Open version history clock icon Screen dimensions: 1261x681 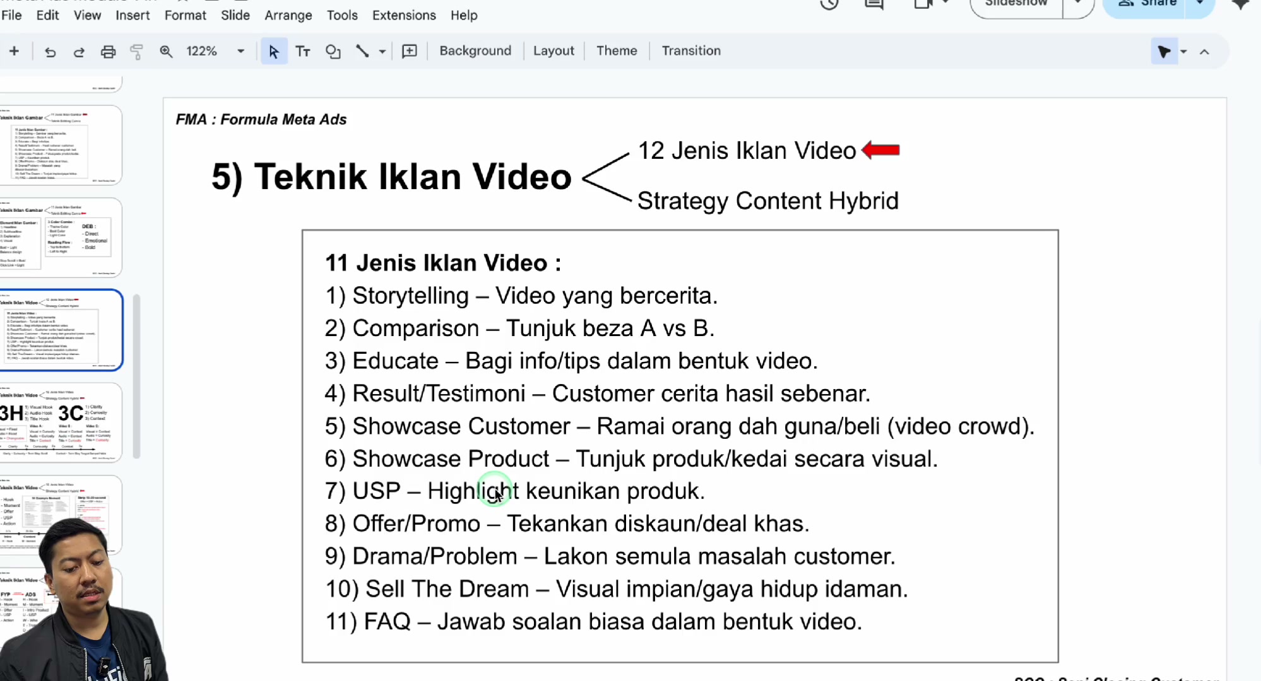pos(829,4)
